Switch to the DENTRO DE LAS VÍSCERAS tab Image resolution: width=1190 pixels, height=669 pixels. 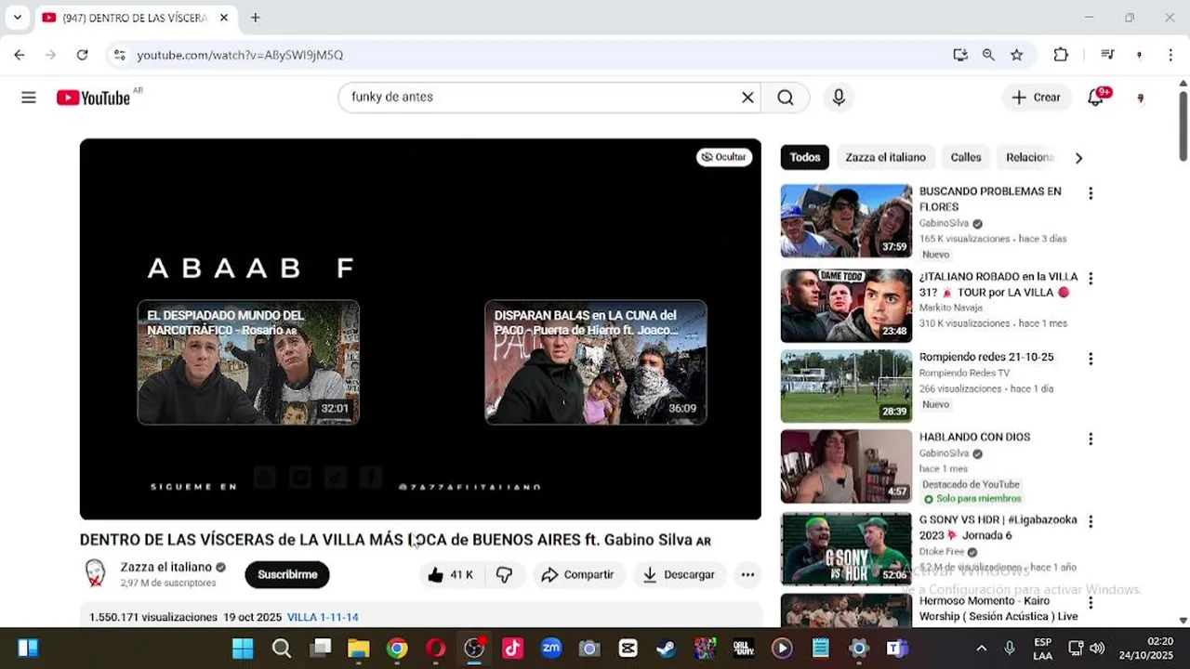134,18
